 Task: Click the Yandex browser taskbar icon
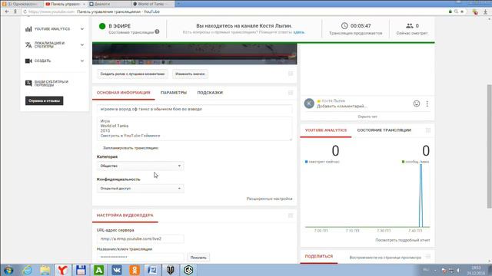coord(63,270)
